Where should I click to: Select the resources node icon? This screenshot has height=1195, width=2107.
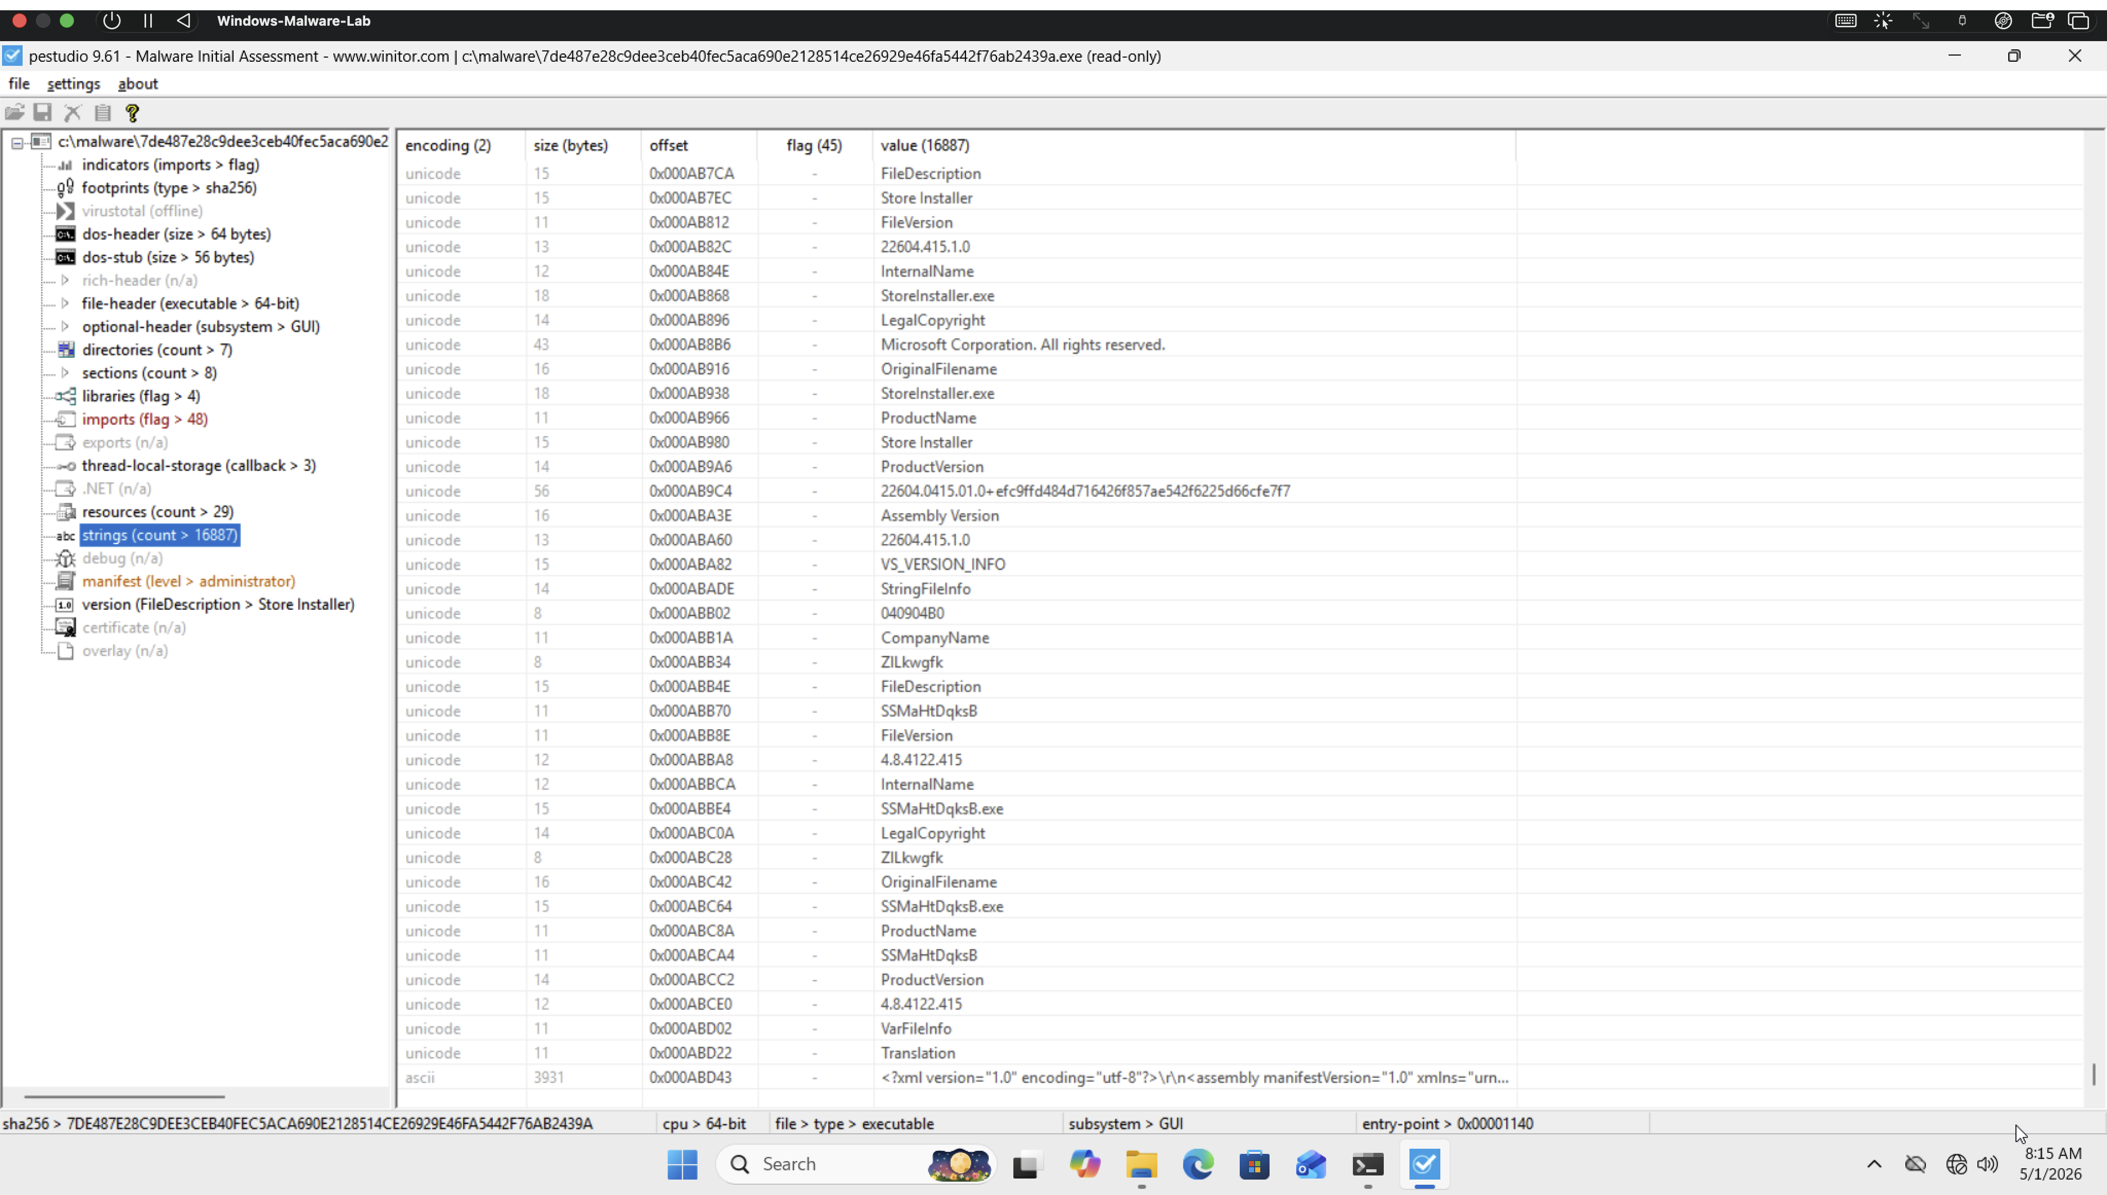66,511
